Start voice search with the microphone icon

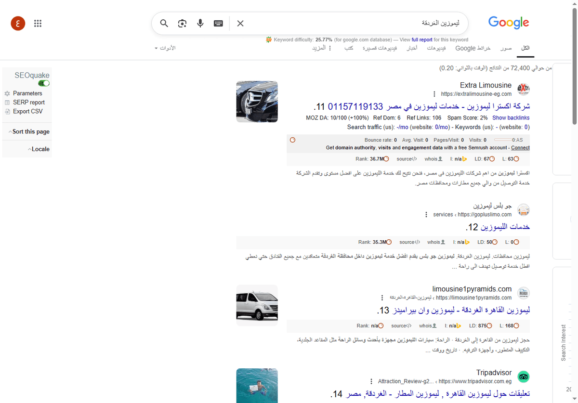click(x=200, y=23)
